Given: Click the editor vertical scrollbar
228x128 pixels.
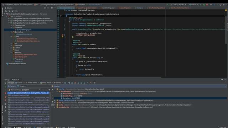Looking at the screenshot, I should pos(226,29).
